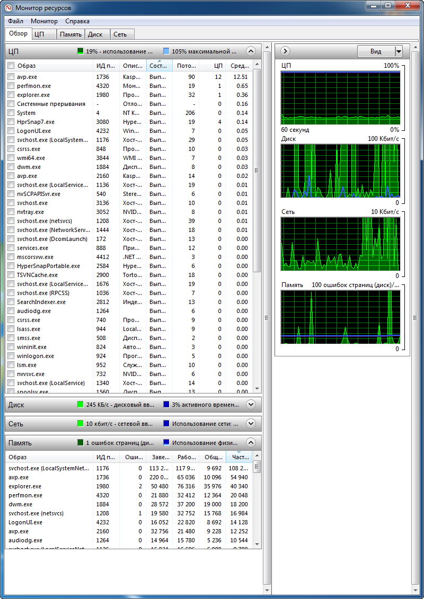
Task: Select Системные прерывания row
Action: tap(129, 104)
